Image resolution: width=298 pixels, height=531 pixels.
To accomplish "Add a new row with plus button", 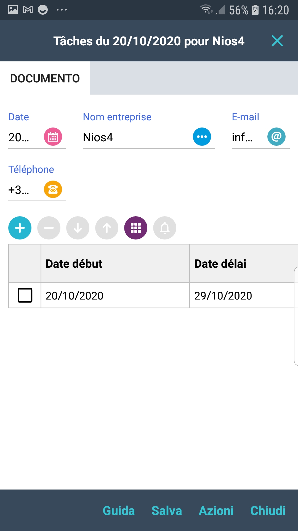I will (x=20, y=228).
